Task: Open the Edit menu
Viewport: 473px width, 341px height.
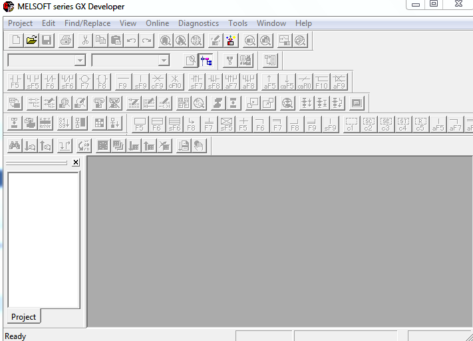Action: tap(49, 23)
